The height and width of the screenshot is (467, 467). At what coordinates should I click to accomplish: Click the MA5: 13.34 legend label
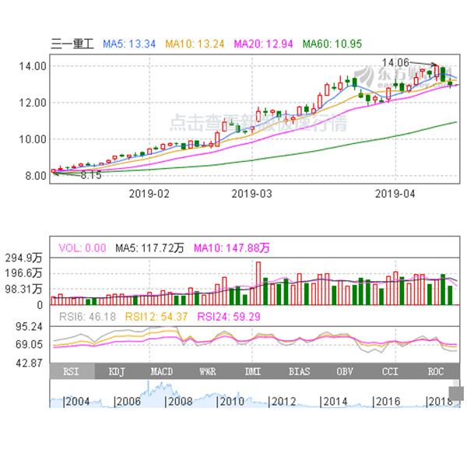(131, 44)
